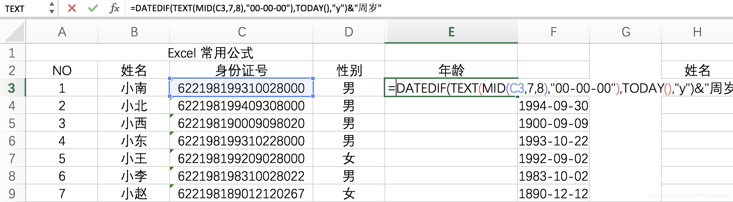Click the '性别' header cell
Screen dimensions: 733x202
click(x=349, y=70)
